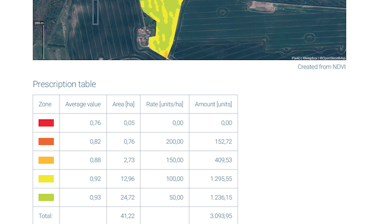Select the yellow zone color swatch
This screenshot has height=224, width=379.
[46, 179]
